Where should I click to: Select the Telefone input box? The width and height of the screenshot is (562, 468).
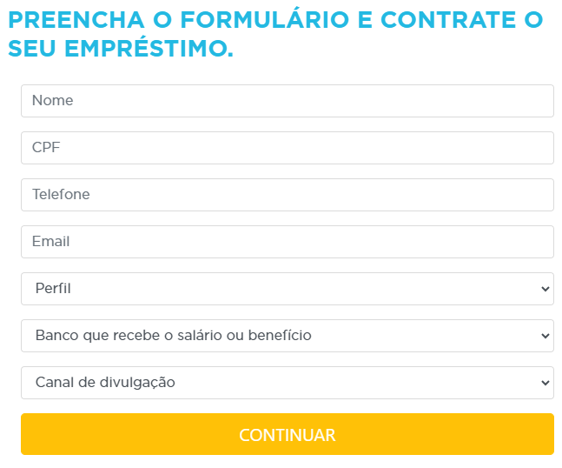click(x=287, y=195)
